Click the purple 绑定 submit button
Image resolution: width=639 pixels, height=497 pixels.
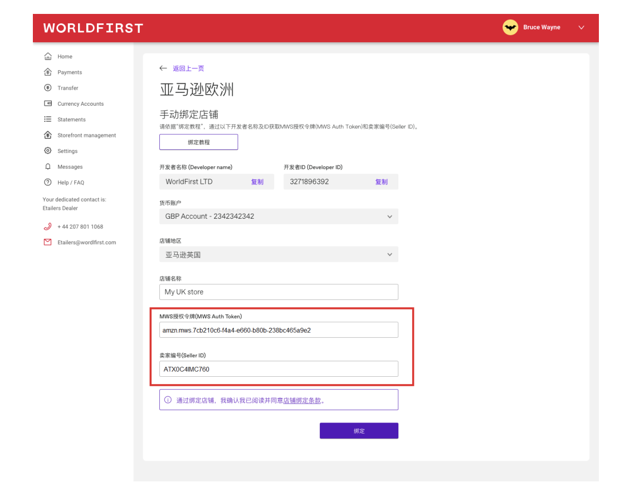359,431
